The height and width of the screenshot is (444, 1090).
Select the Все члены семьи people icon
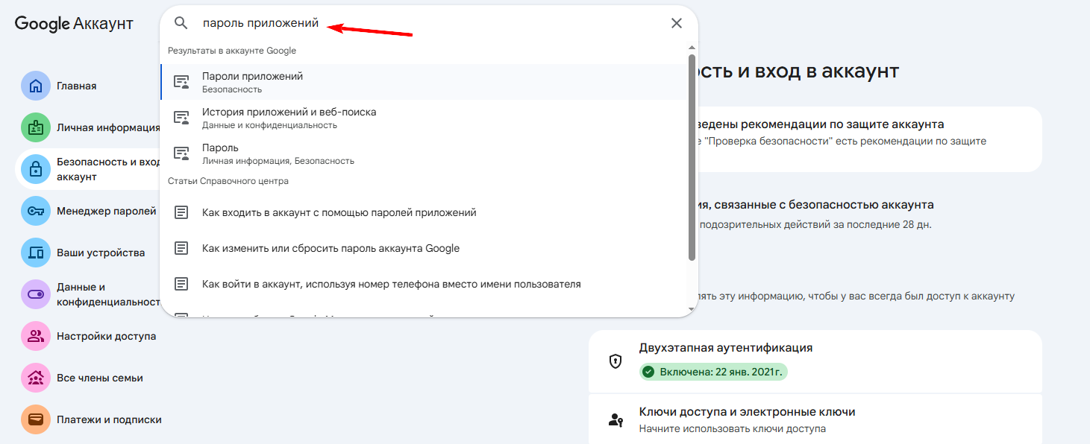pos(36,377)
